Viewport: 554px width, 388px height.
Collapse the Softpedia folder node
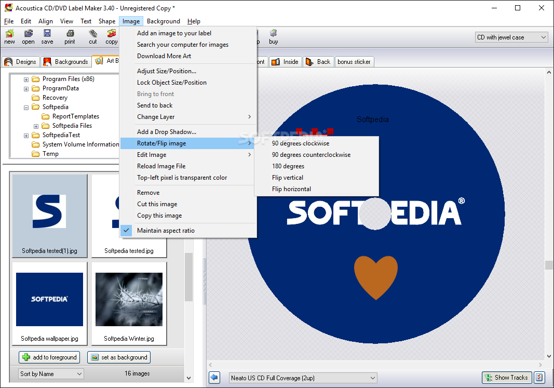[x=26, y=108]
